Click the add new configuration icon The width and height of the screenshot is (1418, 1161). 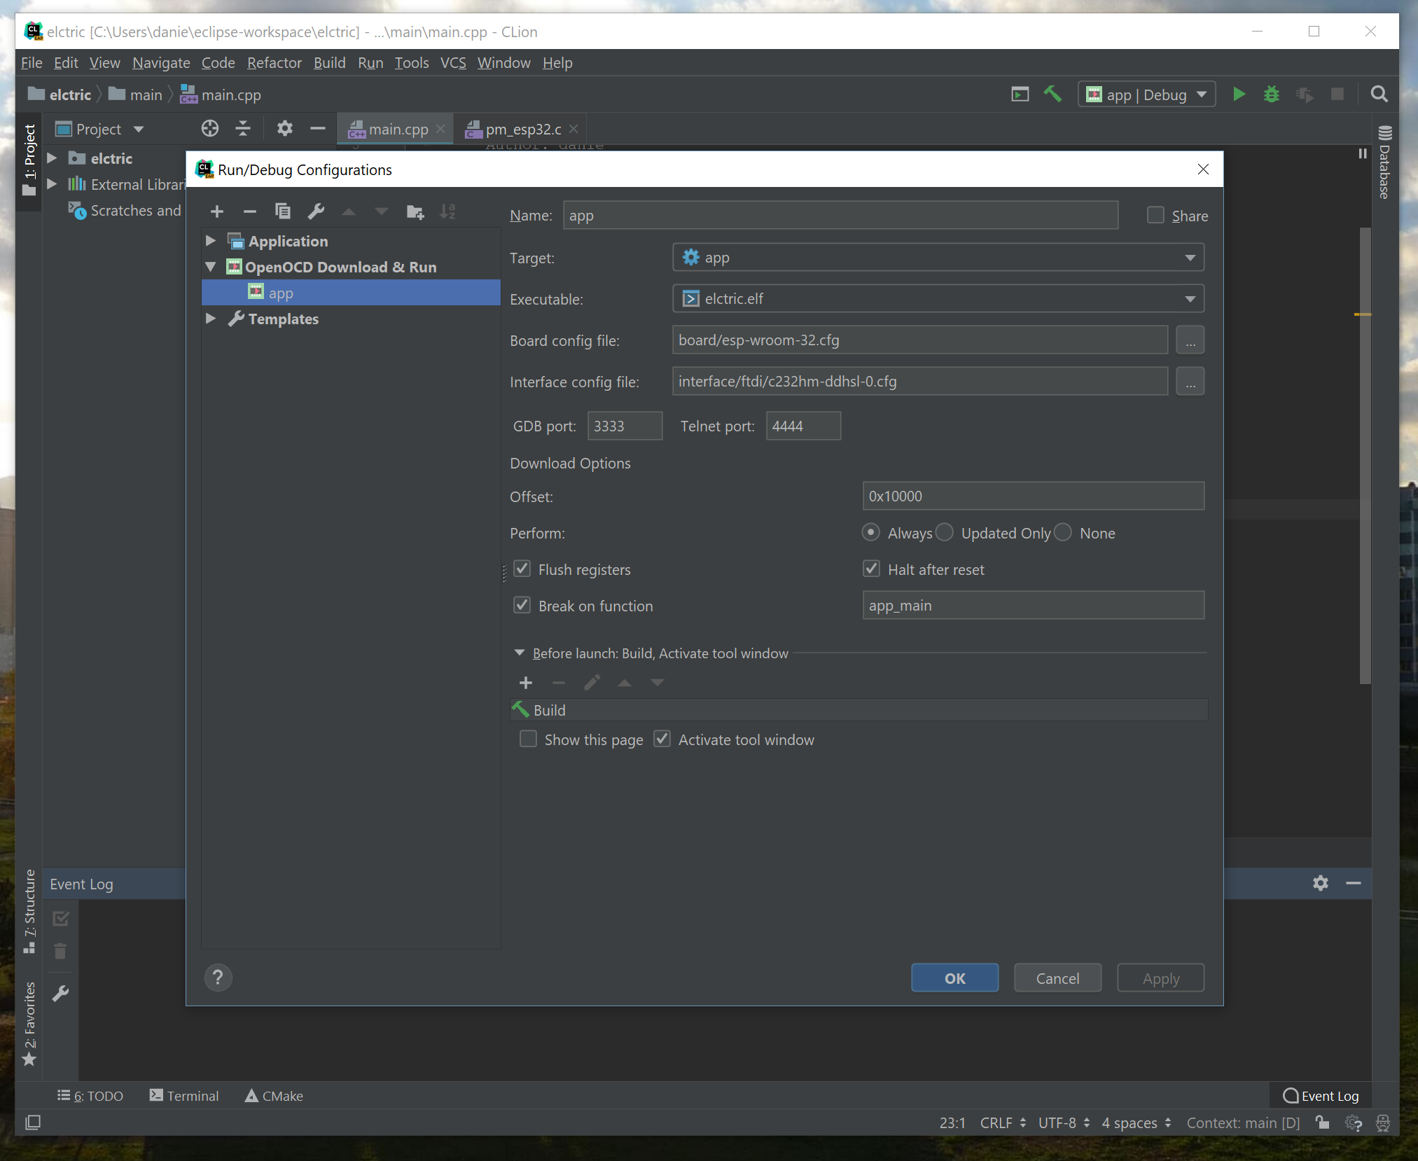pyautogui.click(x=218, y=212)
